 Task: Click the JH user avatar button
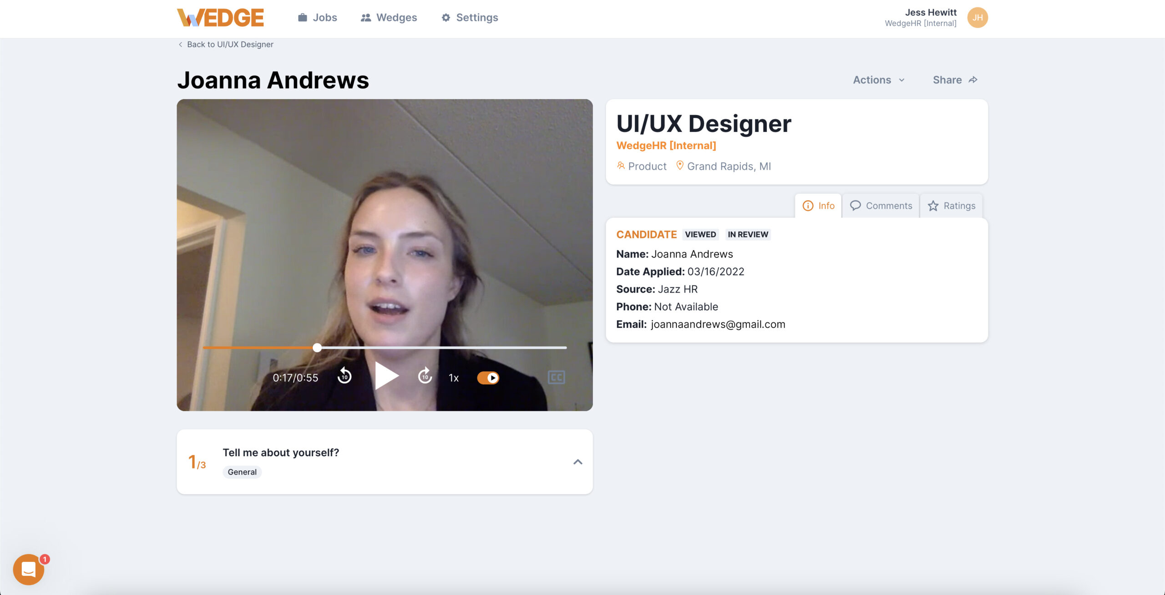[x=979, y=17]
